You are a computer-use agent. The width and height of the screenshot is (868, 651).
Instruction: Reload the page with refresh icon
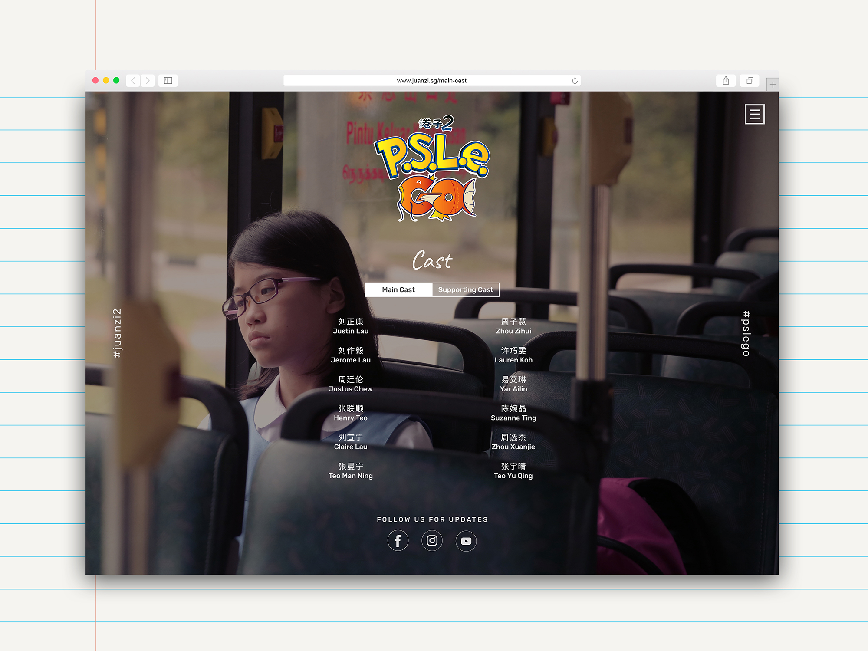[575, 81]
